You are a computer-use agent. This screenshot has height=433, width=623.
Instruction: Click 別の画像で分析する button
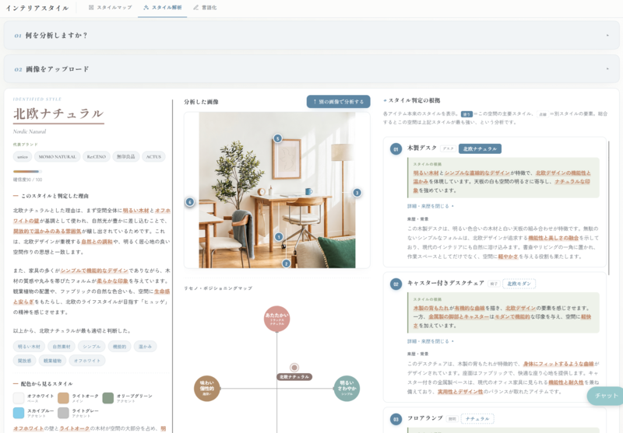click(338, 102)
